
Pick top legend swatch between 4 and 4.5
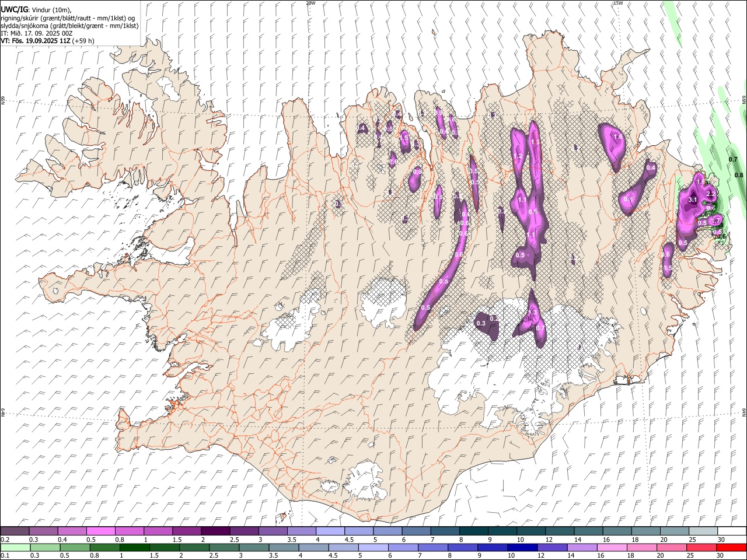(330, 531)
